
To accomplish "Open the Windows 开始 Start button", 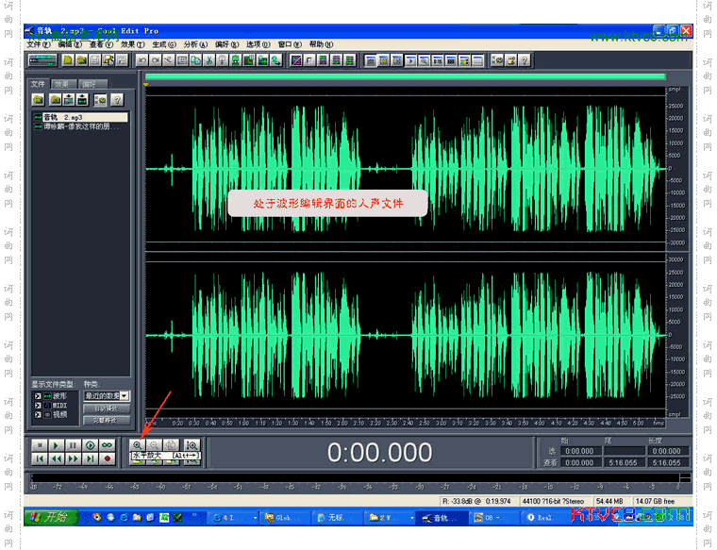I will coord(51,517).
